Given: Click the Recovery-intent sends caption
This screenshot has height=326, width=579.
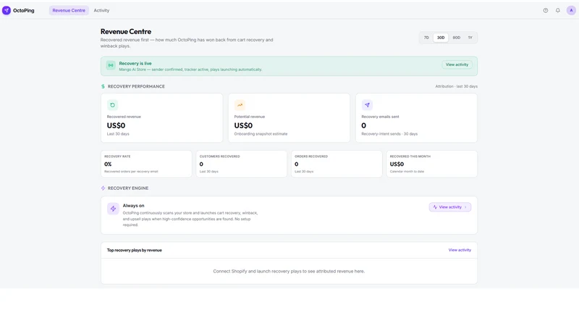Looking at the screenshot, I should pyautogui.click(x=389, y=134).
